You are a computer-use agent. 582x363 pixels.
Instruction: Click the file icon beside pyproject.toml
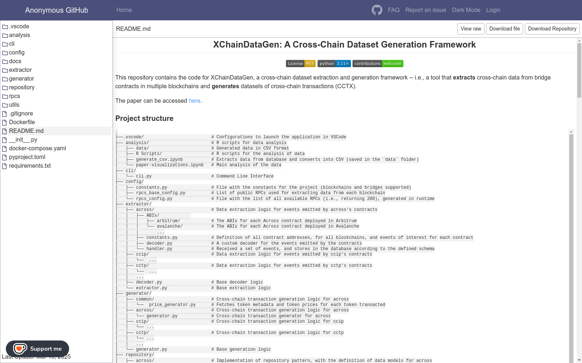point(5,157)
